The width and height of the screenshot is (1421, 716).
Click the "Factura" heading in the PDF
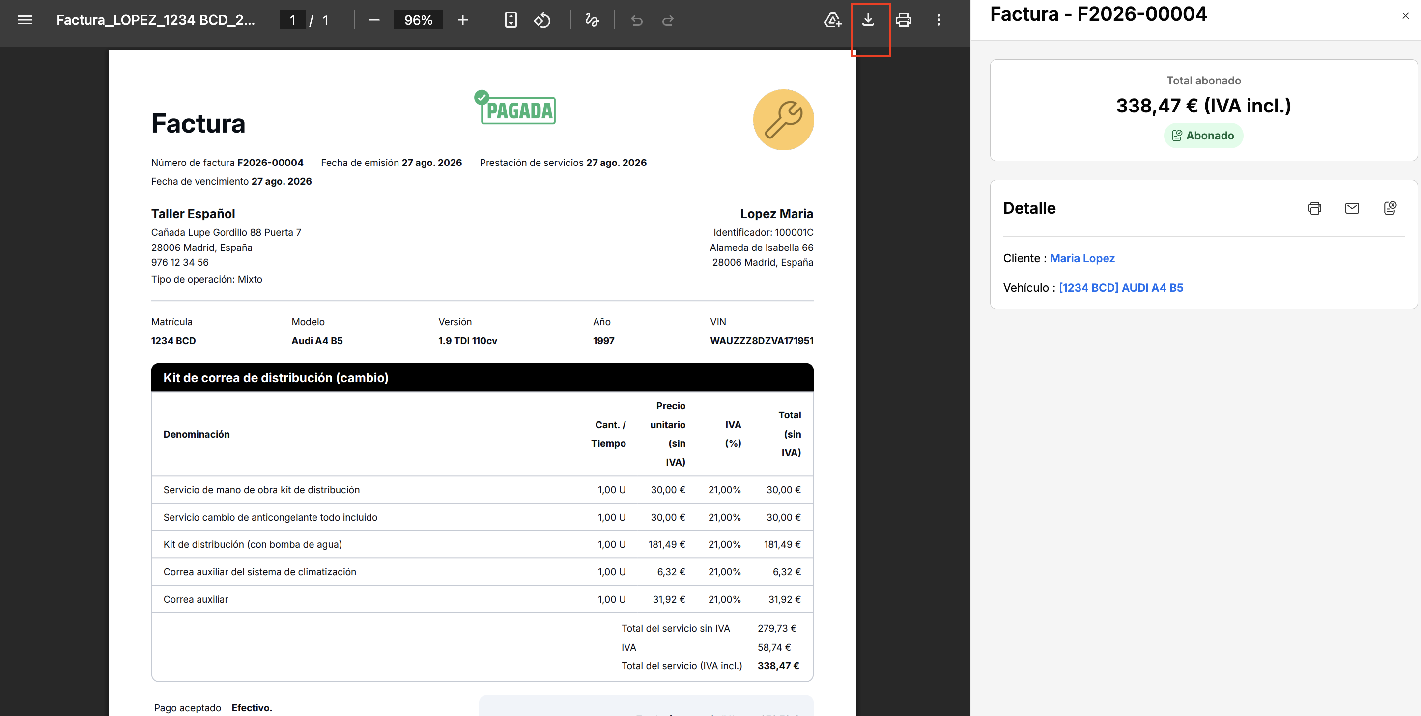click(198, 123)
